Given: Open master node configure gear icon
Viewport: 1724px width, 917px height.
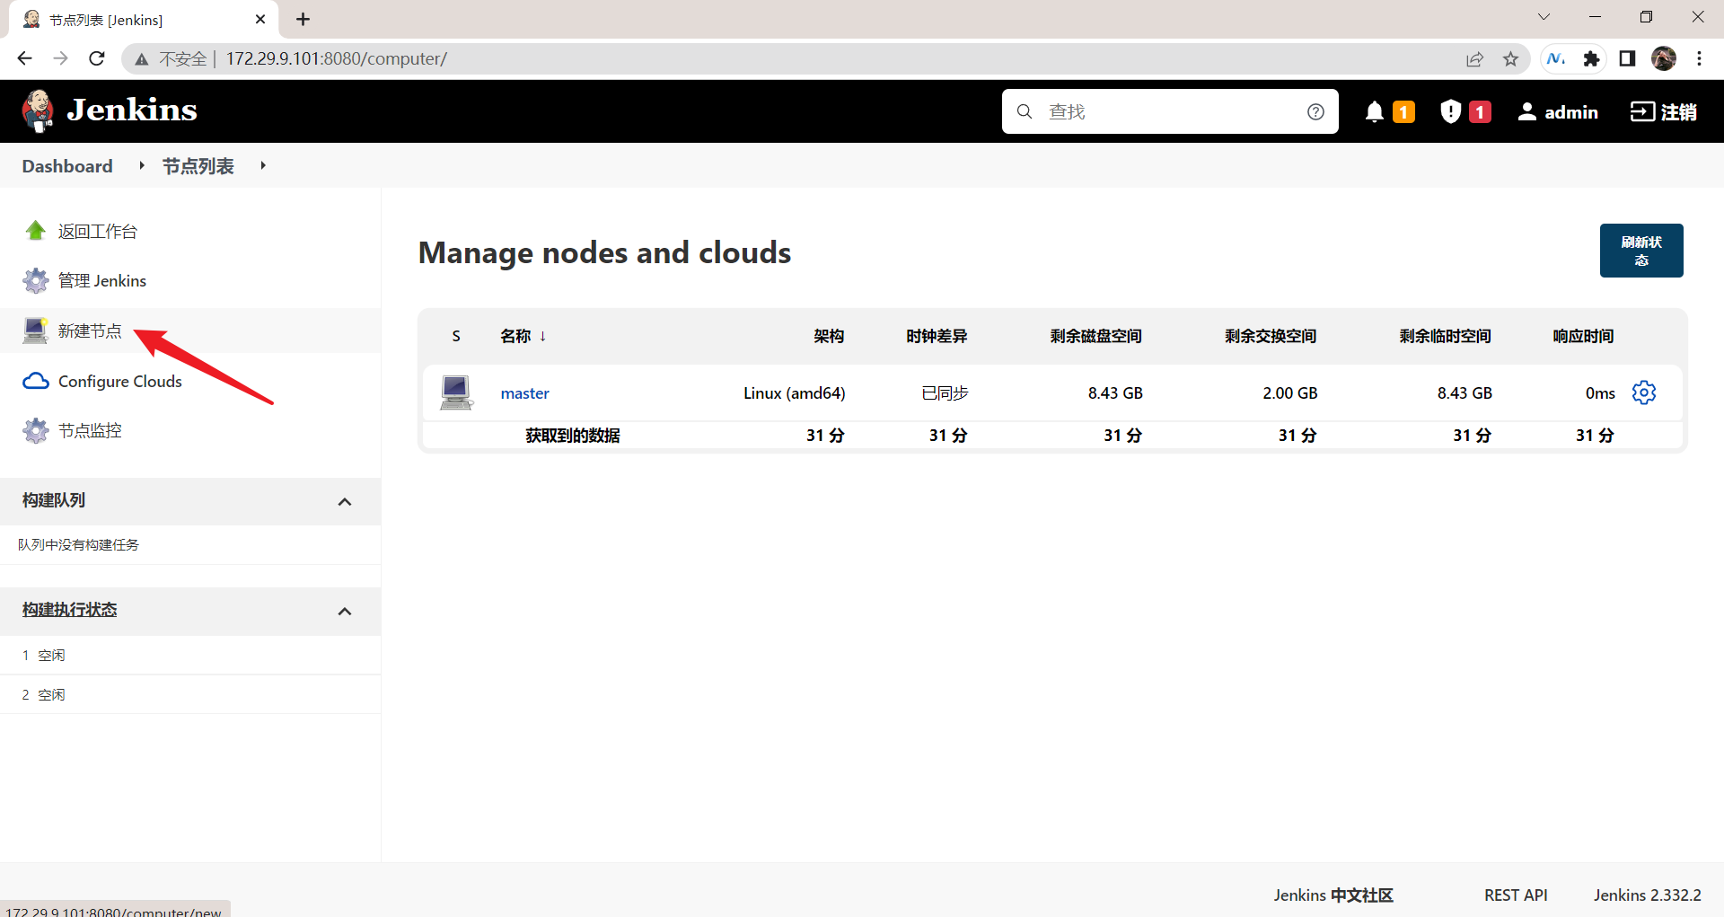Looking at the screenshot, I should pyautogui.click(x=1644, y=392).
